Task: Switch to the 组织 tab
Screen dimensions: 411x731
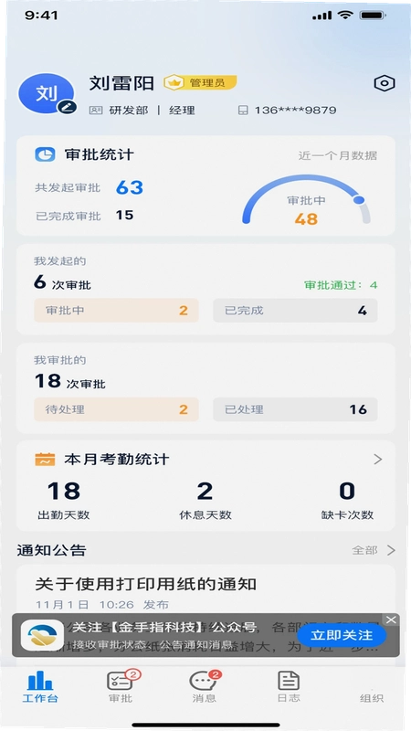Action: pyautogui.click(x=372, y=697)
